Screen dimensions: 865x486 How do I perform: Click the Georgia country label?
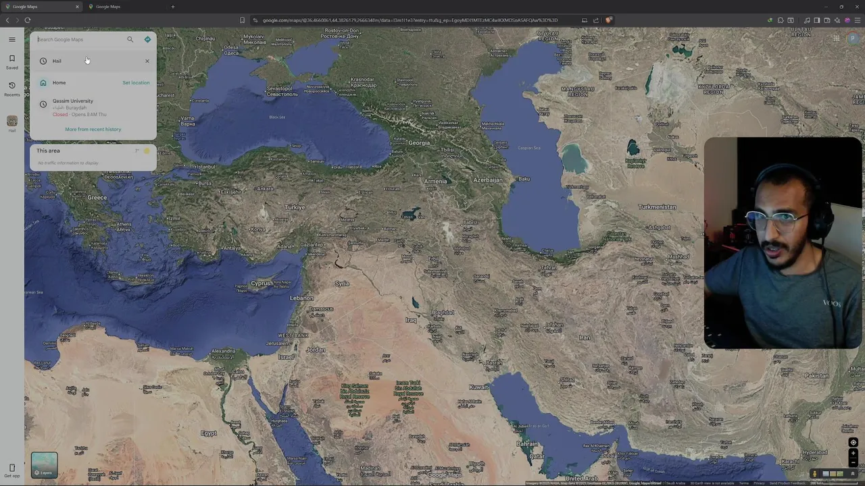click(x=419, y=143)
